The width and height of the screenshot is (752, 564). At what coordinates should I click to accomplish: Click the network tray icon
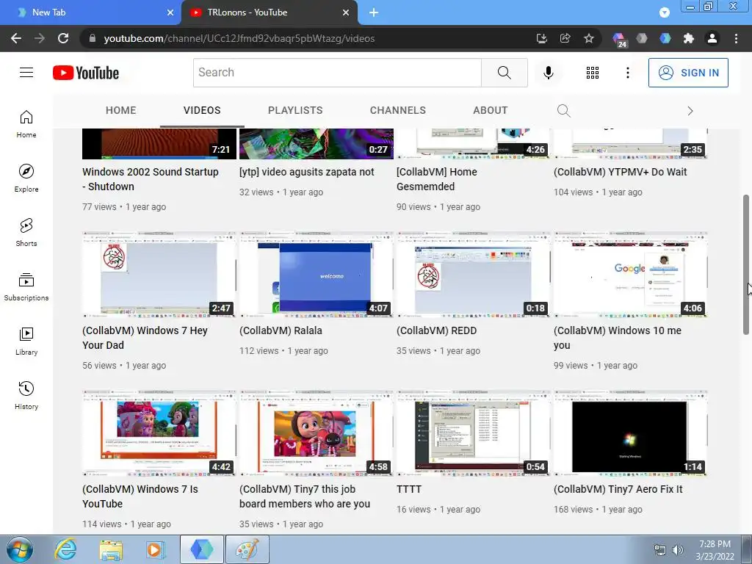coord(660,550)
